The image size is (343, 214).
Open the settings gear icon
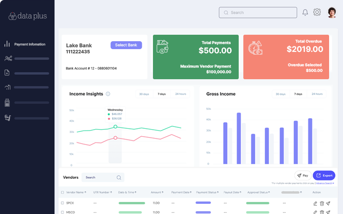317,12
